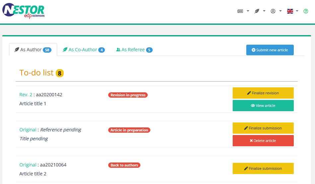Image resolution: width=315 pixels, height=184 pixels.
Task: Click Finalize revision for aa20200142
Action: (263, 93)
